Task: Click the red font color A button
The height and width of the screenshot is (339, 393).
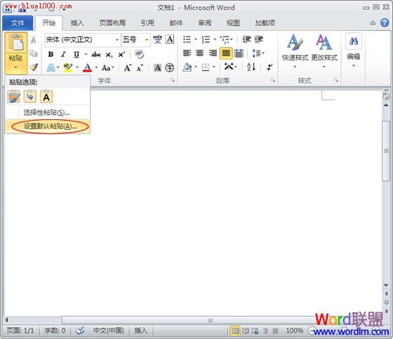Action: (87, 67)
